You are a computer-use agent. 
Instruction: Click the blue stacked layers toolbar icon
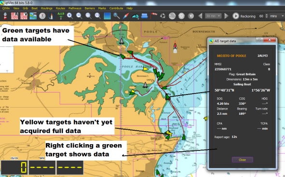point(145,16)
